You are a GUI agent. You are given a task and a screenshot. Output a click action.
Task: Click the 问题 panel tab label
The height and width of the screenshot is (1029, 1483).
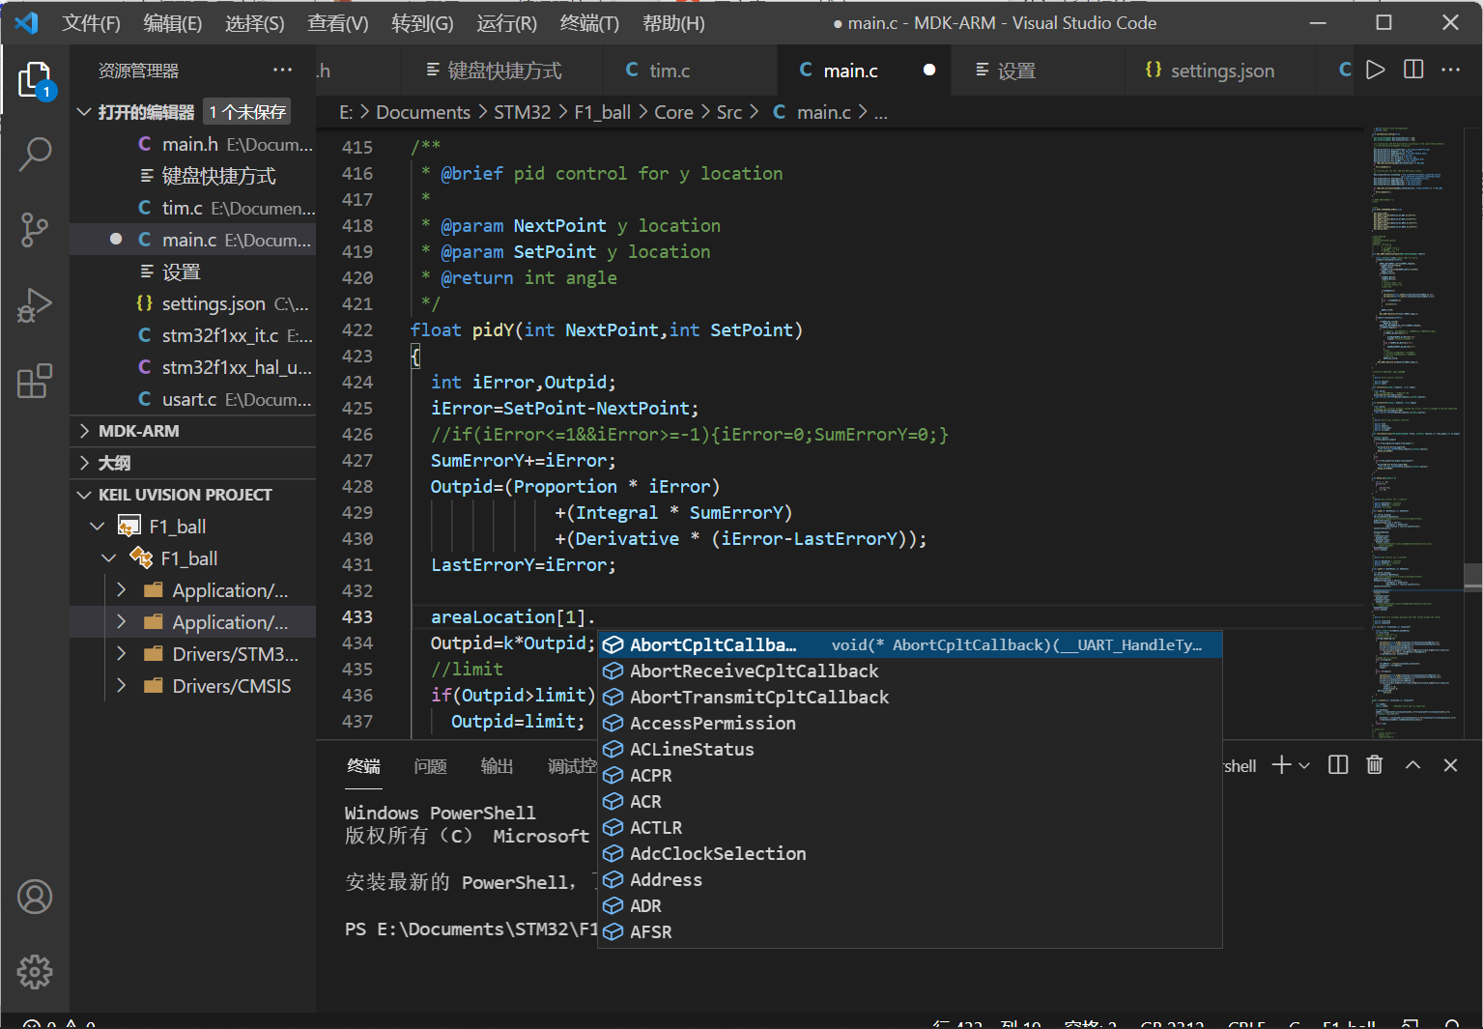(x=430, y=765)
